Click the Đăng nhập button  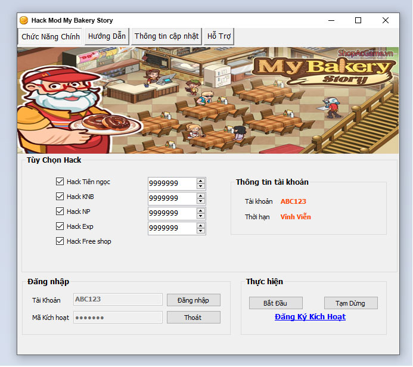coord(193,300)
